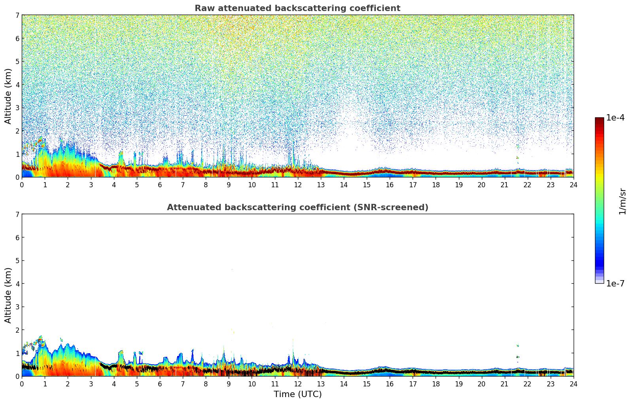
Task: Click the "1e-4" colorbar maximum label
Action: [615, 118]
